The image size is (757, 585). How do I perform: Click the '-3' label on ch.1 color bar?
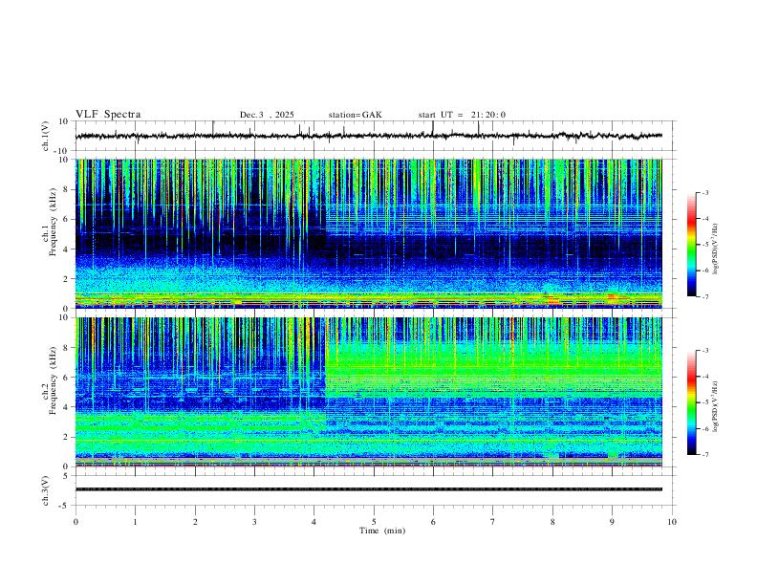[704, 193]
